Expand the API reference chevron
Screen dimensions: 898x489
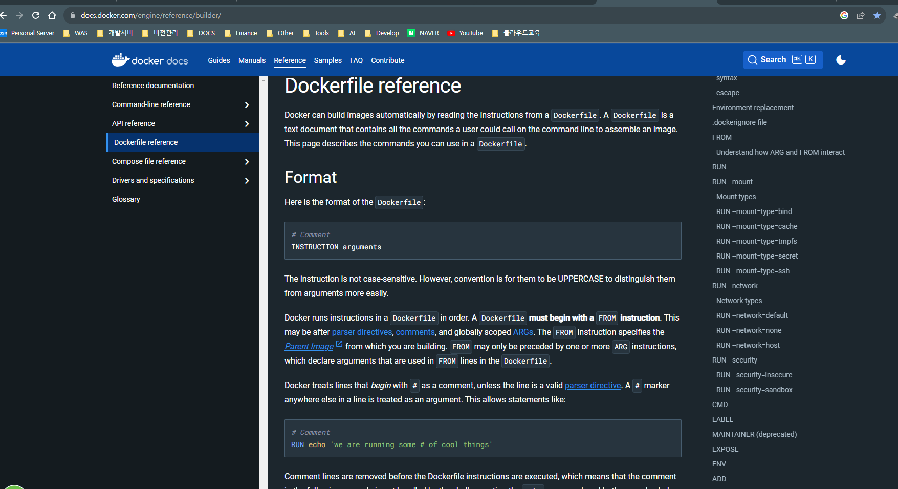click(247, 124)
